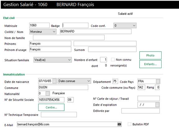Select the Nom field containing BERNARD
This screenshot has width=179, height=128.
click(95, 31)
